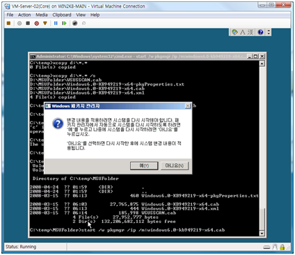Open the Korean IME globe icon on the language bar
This screenshot has width=295, height=255.
(234, 32)
